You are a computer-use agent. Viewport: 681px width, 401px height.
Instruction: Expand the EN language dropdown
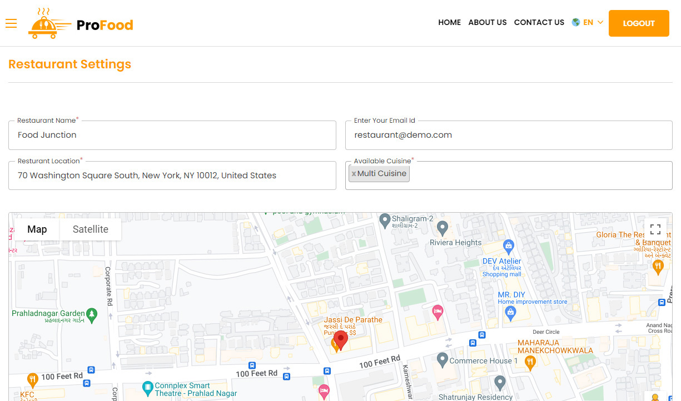(593, 23)
